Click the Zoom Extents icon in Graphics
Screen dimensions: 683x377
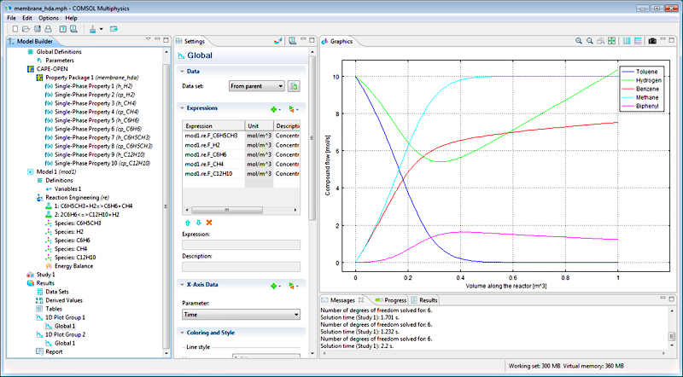pyautogui.click(x=611, y=41)
